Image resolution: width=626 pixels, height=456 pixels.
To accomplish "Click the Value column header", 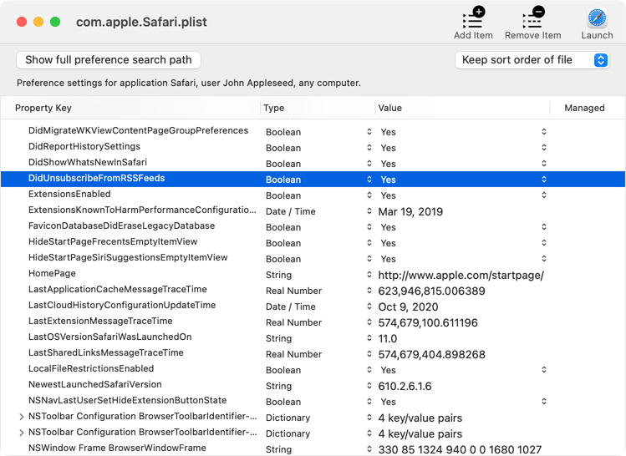I will point(390,108).
